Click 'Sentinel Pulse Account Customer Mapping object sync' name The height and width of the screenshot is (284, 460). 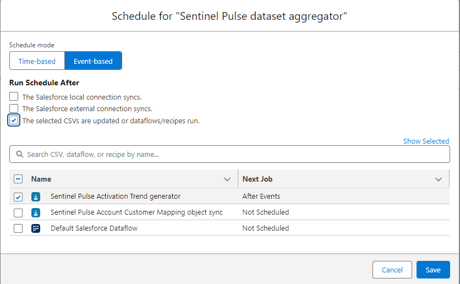pos(136,212)
